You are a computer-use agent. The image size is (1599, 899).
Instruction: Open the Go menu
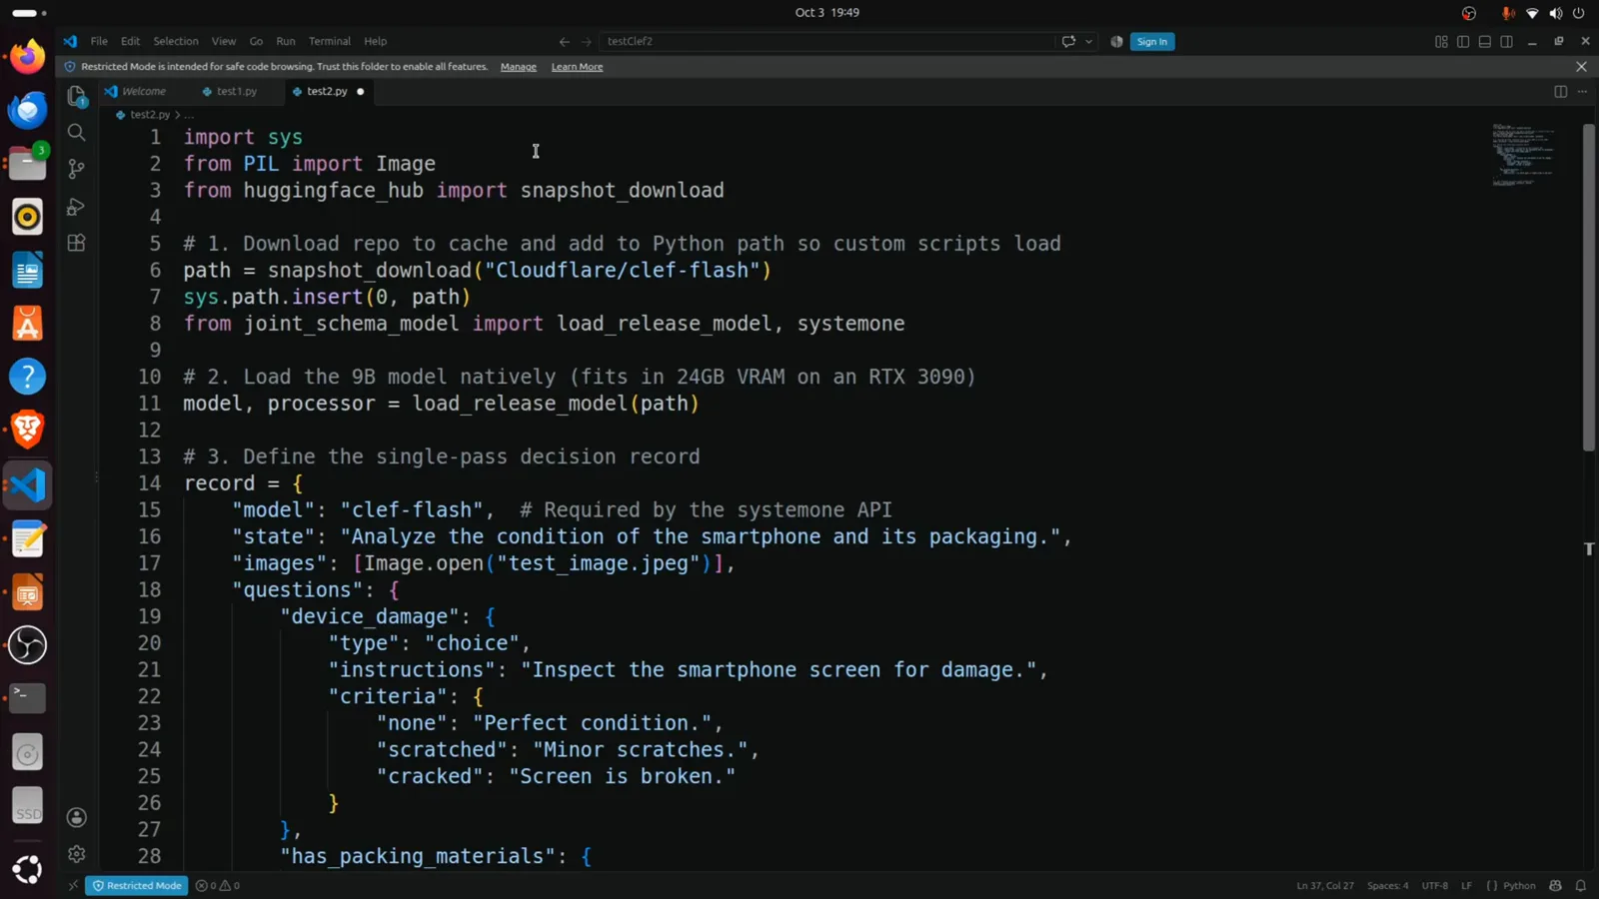tap(256, 41)
